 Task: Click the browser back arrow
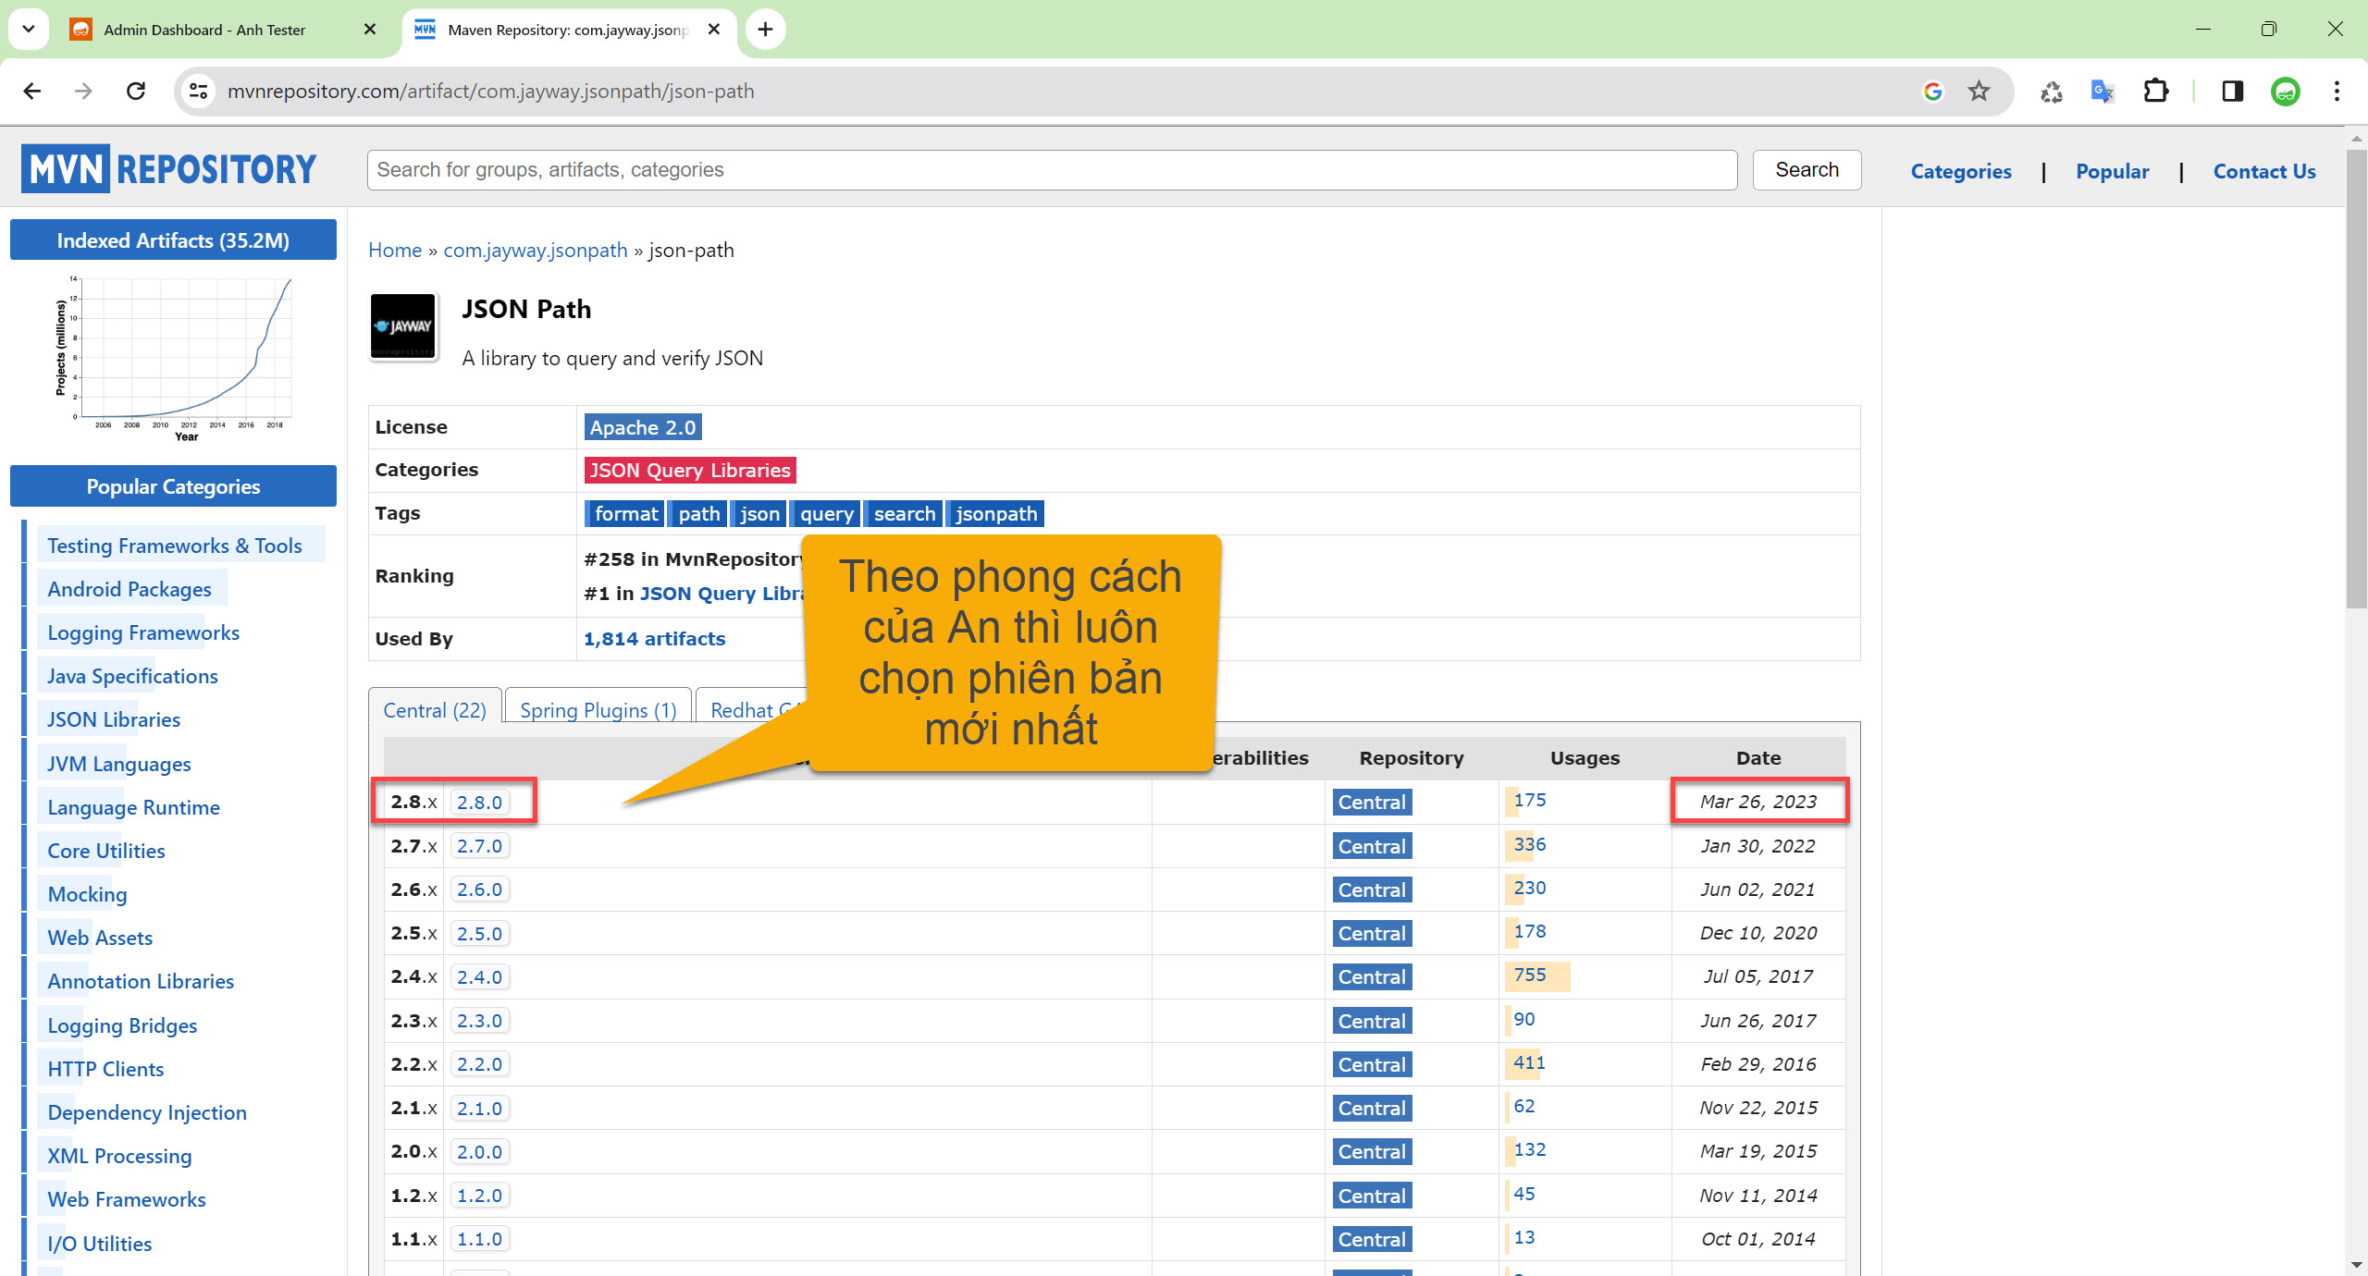32,91
